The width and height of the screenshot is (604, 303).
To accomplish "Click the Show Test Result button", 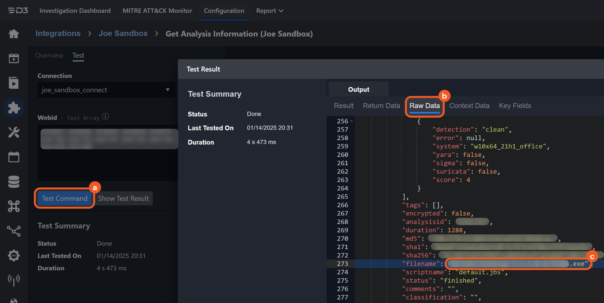I will 123,198.
